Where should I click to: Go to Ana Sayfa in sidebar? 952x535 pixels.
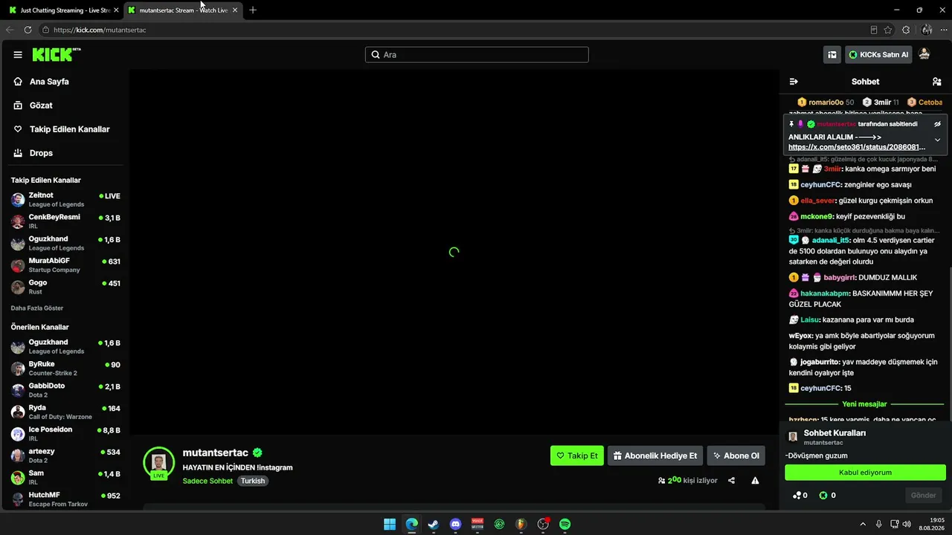point(49,82)
